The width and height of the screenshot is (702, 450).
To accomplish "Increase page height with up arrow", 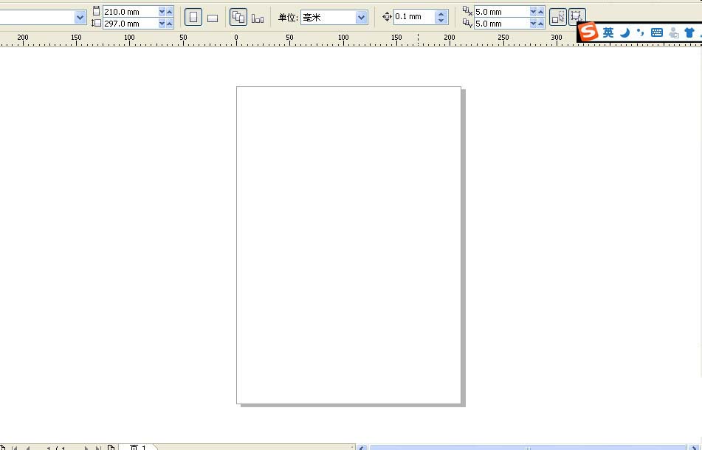I will point(169,24).
